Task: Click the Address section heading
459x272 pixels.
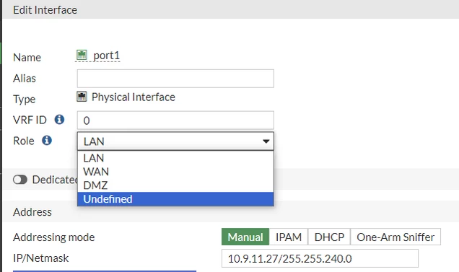Action: coord(32,211)
